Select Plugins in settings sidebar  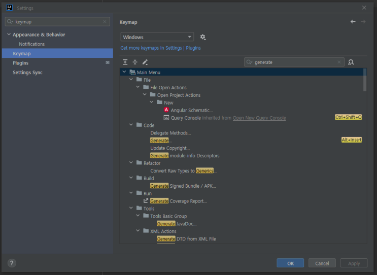pyautogui.click(x=21, y=63)
